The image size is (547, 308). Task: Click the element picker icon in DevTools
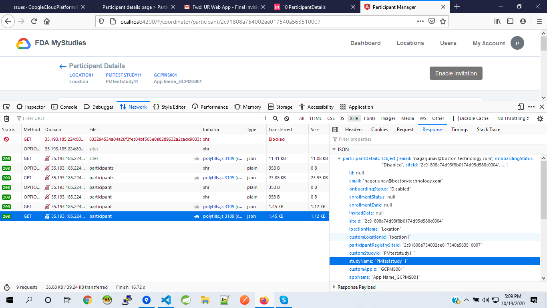pyautogui.click(x=6, y=107)
